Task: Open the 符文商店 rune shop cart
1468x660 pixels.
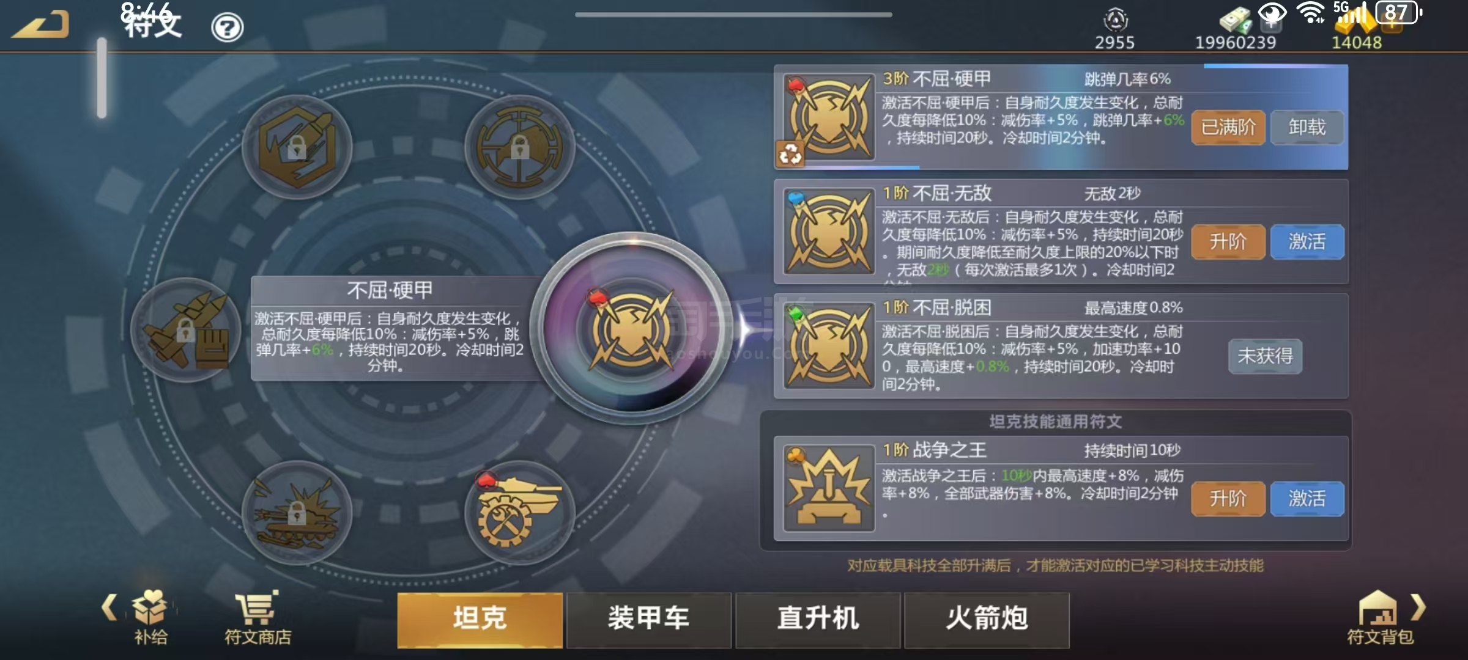Action: click(258, 617)
